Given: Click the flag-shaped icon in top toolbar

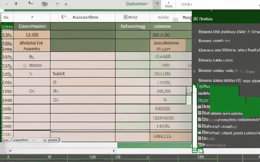Looking at the screenshot, I should click(x=30, y=3).
